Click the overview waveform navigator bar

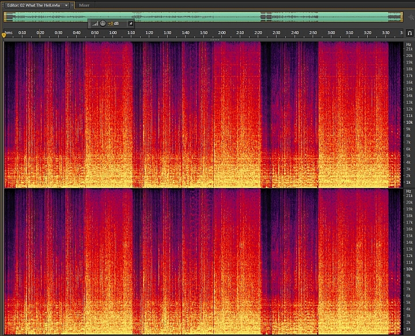(x=203, y=17)
